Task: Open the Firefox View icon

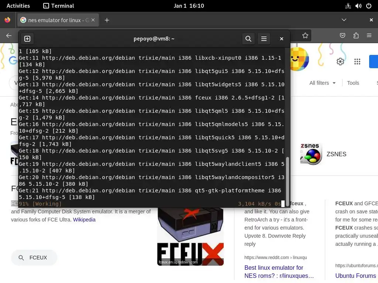Action: pyautogui.click(x=7, y=20)
